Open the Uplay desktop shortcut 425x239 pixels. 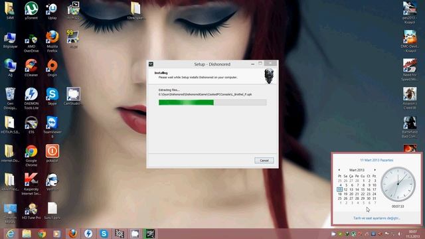52,11
